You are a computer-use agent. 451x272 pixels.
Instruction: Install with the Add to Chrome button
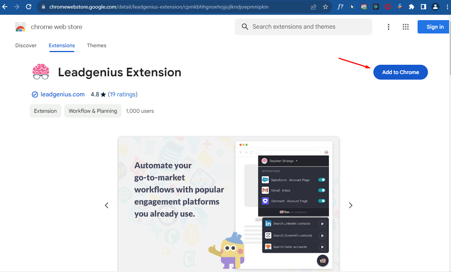pyautogui.click(x=400, y=72)
